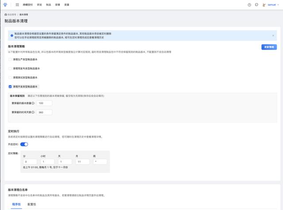Click the version count field showing 100
The width and height of the screenshot is (283, 210).
tap(44, 103)
